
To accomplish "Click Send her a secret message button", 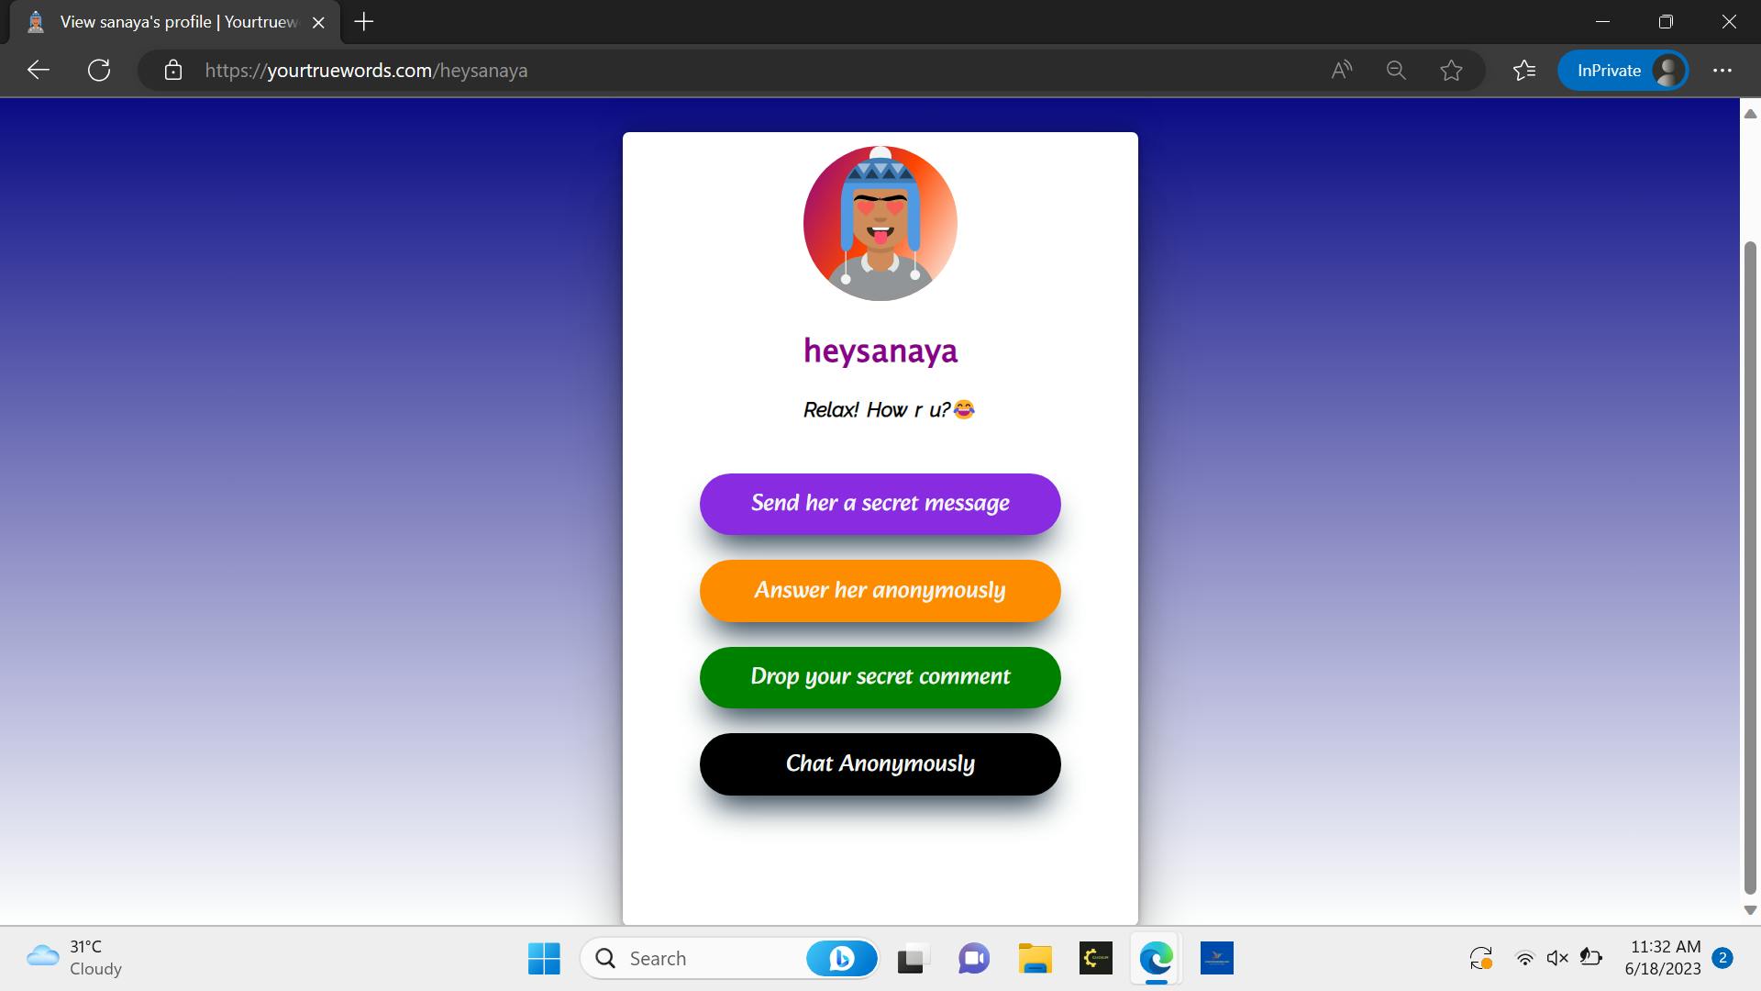I will pos(880,504).
